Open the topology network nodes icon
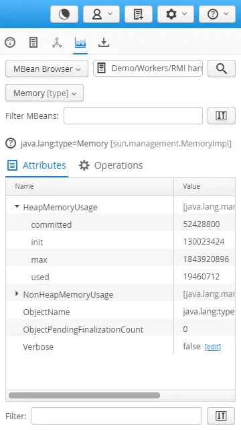The image size is (241, 430). coord(57,43)
